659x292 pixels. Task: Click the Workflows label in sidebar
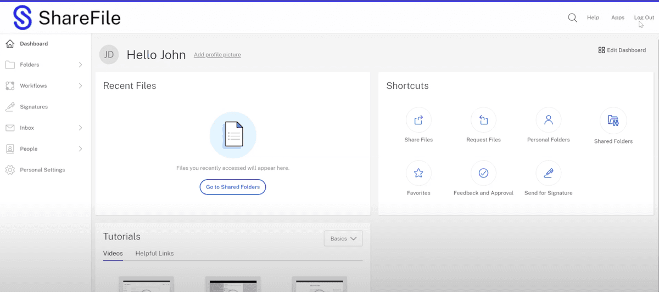point(33,85)
